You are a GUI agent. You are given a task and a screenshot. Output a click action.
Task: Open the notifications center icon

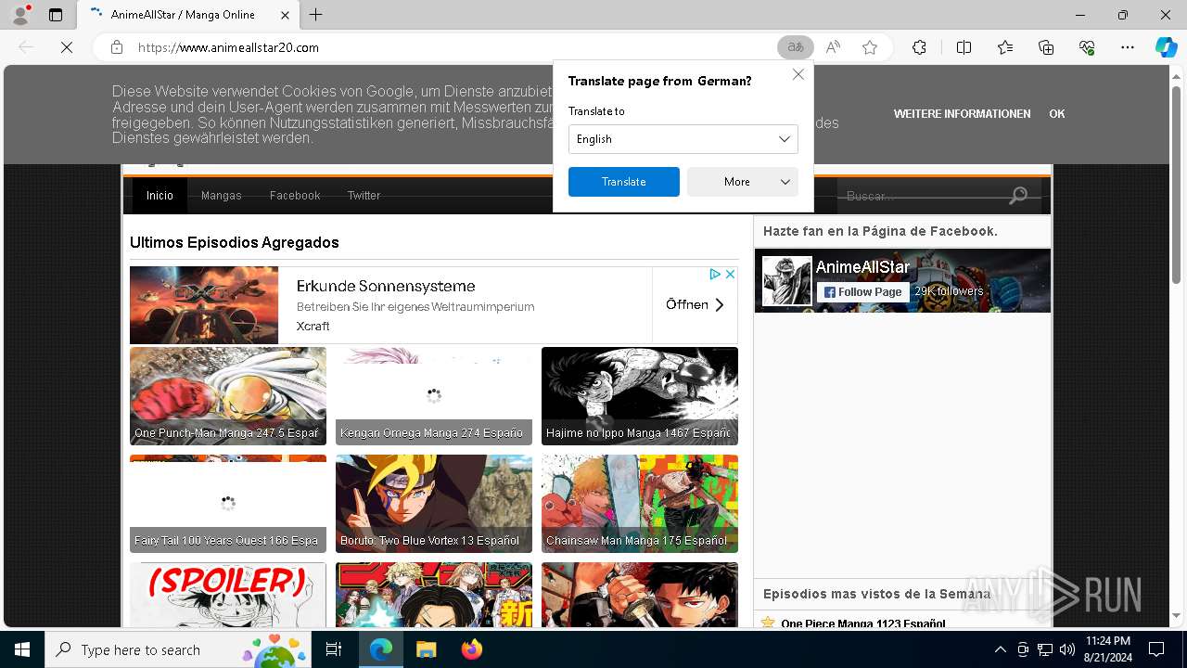(1156, 649)
